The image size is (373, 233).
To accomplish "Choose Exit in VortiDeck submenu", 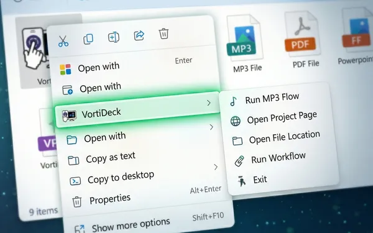I will [x=260, y=180].
